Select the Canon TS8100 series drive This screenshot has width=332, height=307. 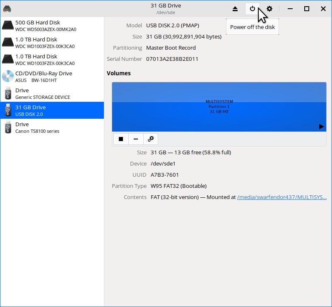(x=52, y=127)
